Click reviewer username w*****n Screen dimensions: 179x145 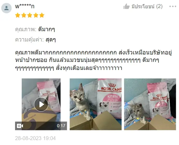point(25,6)
